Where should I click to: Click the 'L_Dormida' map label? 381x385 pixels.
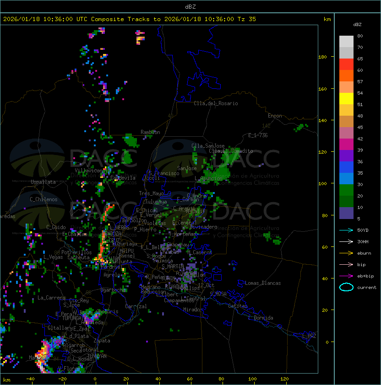pos(261,318)
